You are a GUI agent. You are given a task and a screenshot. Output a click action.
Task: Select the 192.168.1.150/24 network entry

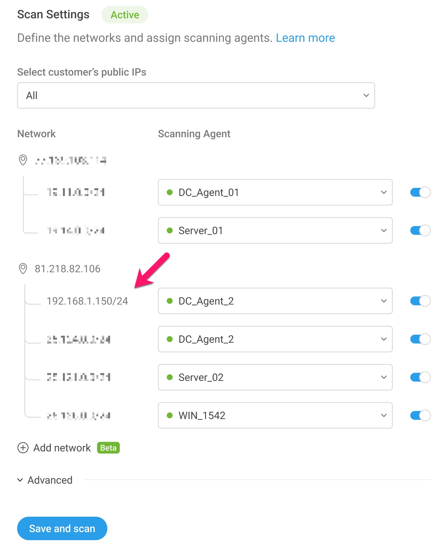[87, 301]
